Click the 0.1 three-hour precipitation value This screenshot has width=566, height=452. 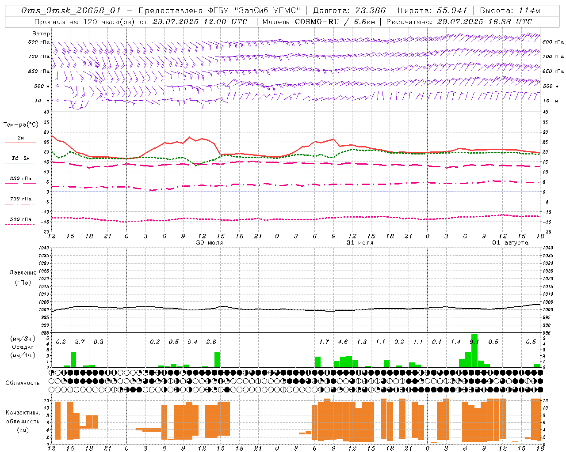(x=437, y=342)
